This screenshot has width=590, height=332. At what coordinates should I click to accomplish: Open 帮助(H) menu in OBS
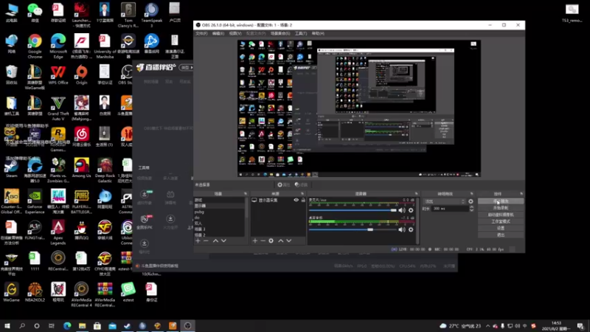(318, 33)
